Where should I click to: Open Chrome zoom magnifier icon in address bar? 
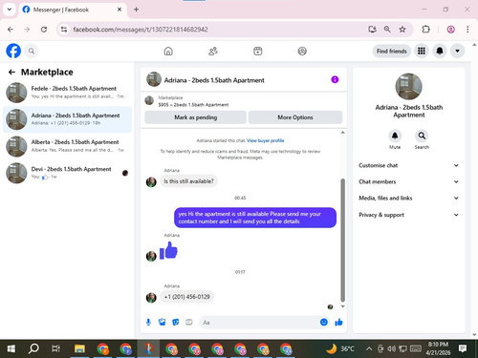[387, 30]
